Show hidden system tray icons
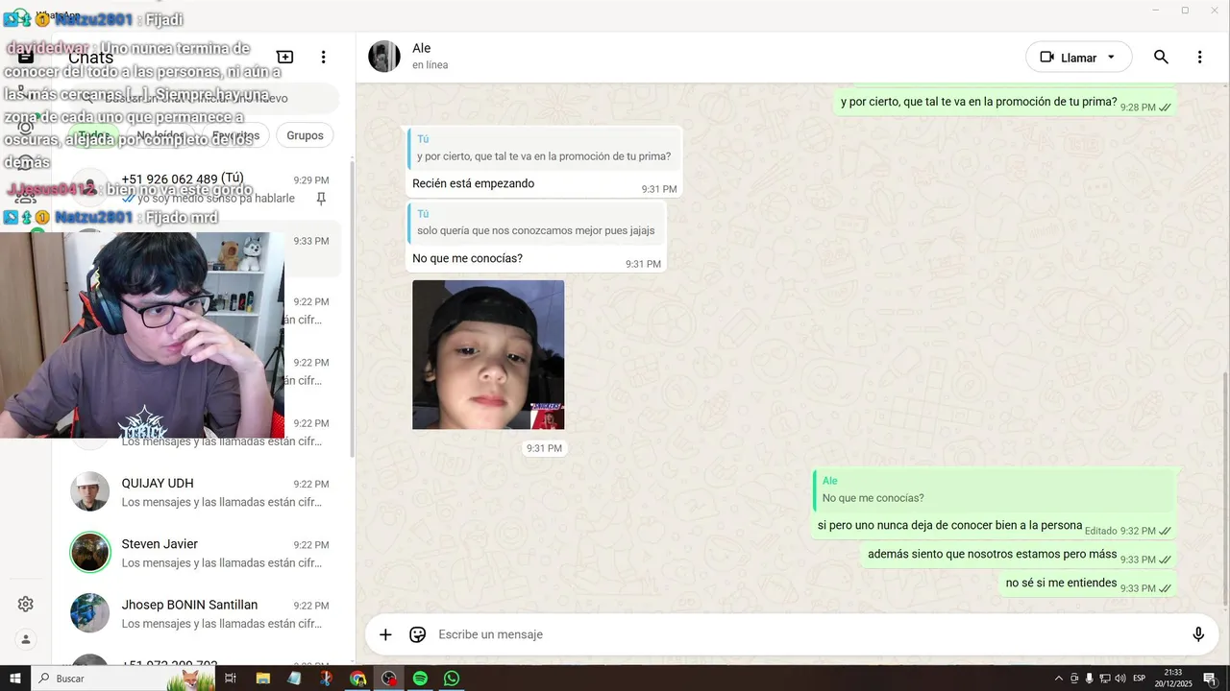This screenshot has height=691, width=1230. [x=1059, y=679]
